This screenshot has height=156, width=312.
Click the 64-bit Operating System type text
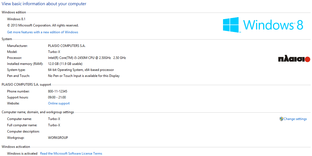(x=81, y=70)
